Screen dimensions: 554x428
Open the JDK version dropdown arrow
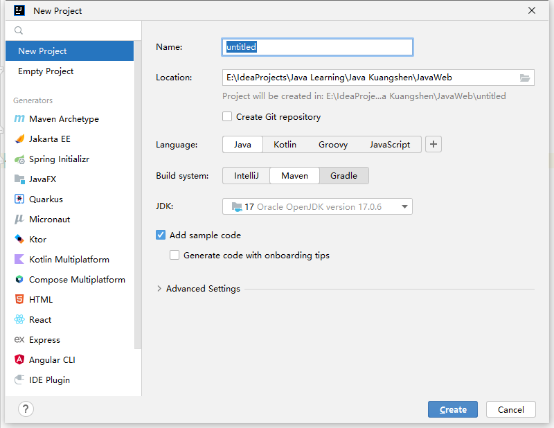tap(404, 207)
